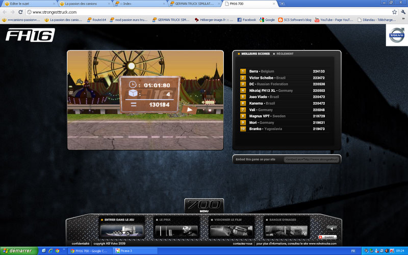Click the browser forward arrow
Viewport: 408px width, 255px height.
click(12, 12)
